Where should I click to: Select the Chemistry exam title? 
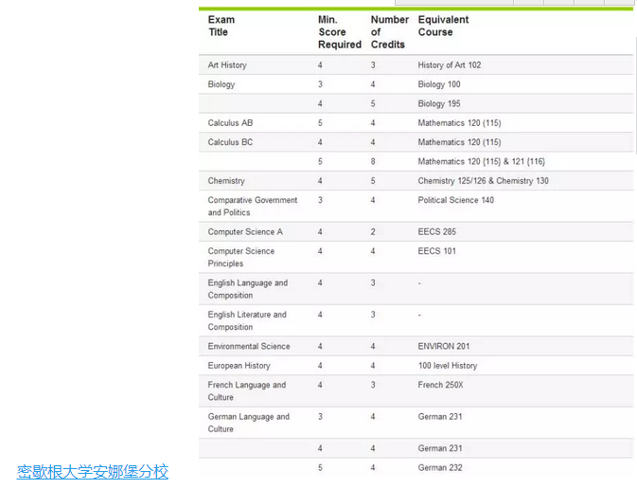226,181
